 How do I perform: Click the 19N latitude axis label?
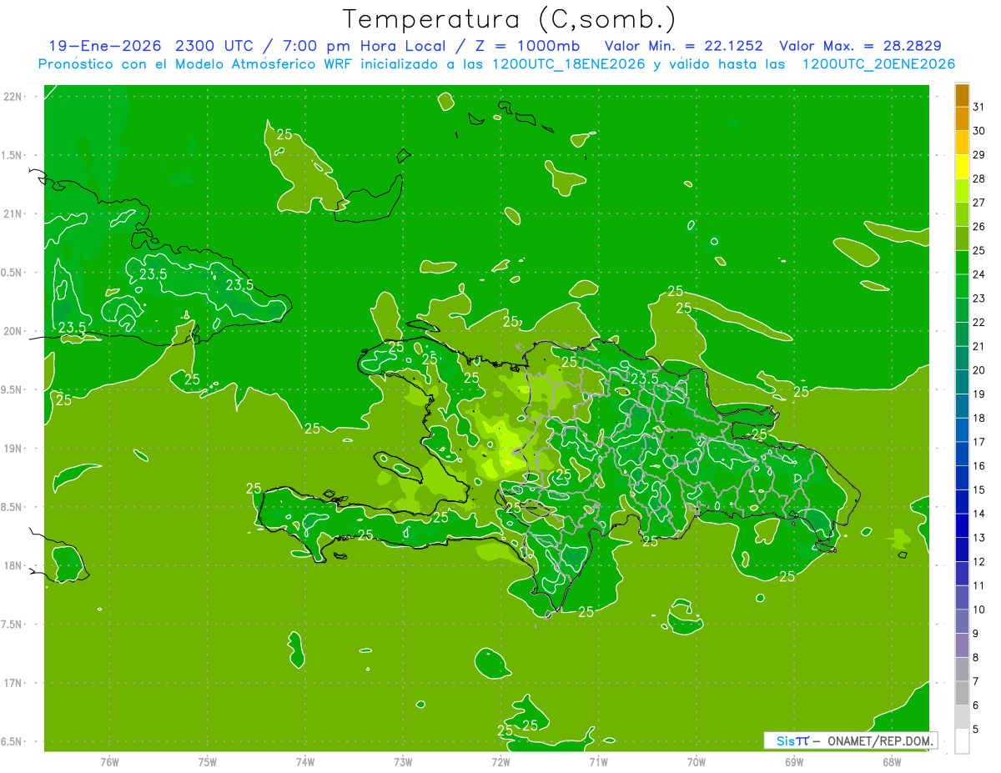13,448
